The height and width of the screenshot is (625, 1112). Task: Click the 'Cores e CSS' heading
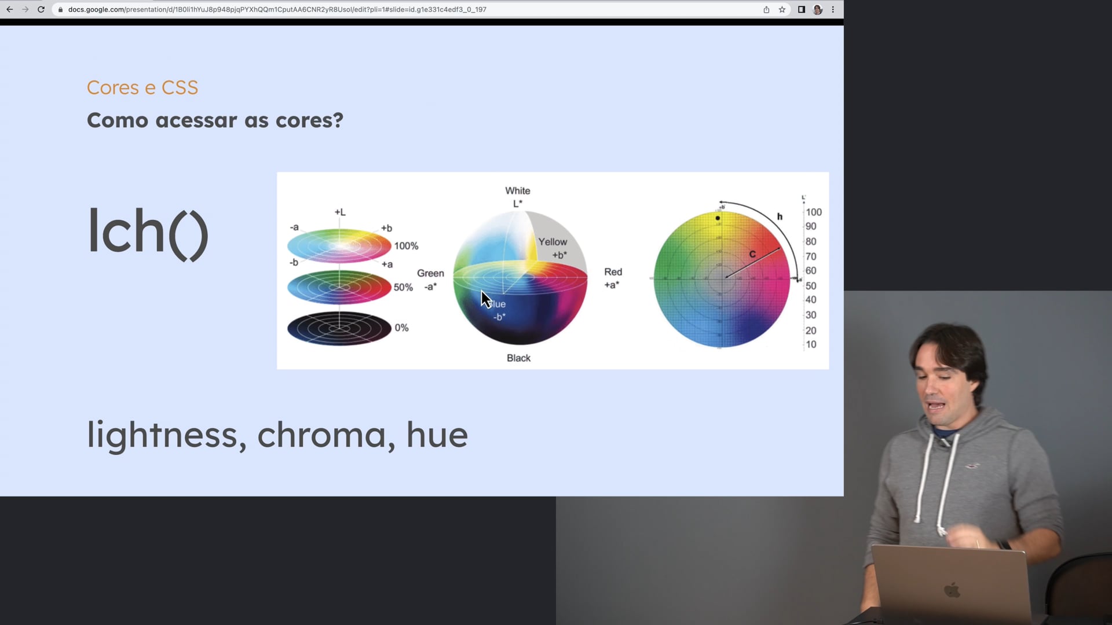[x=142, y=87]
